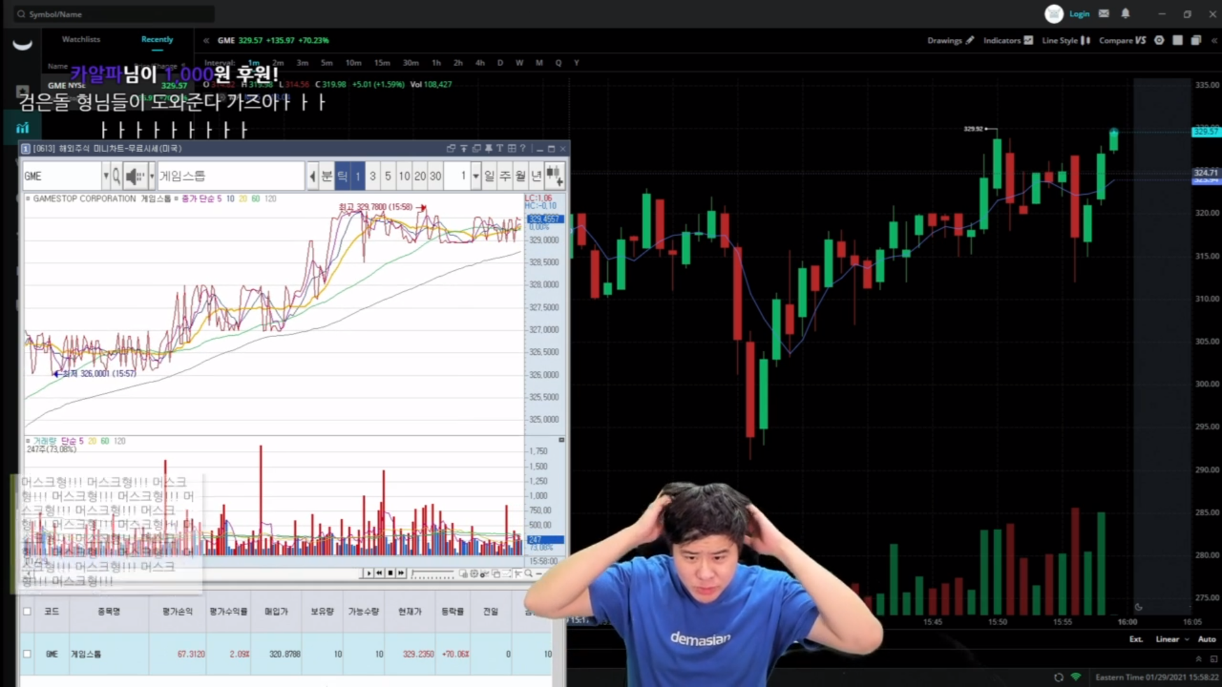Click the Wi-Fi connection status icon
Image resolution: width=1222 pixels, height=687 pixels.
(x=1076, y=677)
